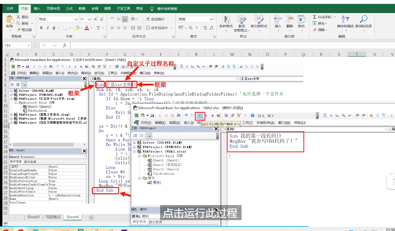395x231 pixels.
Task: Toggle 自动换行 wrap text
Action: point(155,19)
